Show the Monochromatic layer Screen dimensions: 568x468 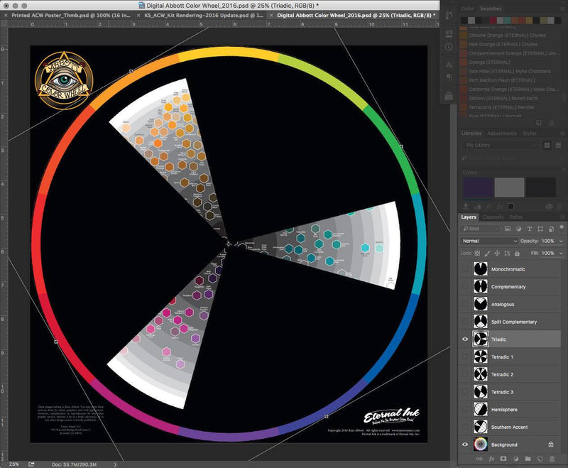point(466,270)
